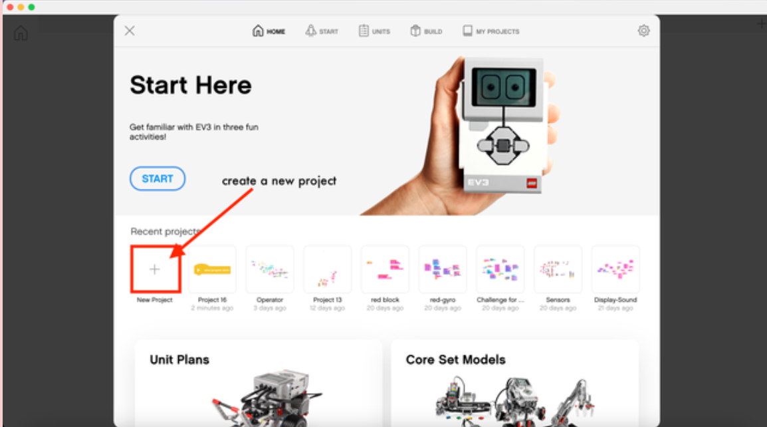Click the blue START button
The image size is (767, 427).
coord(158,179)
